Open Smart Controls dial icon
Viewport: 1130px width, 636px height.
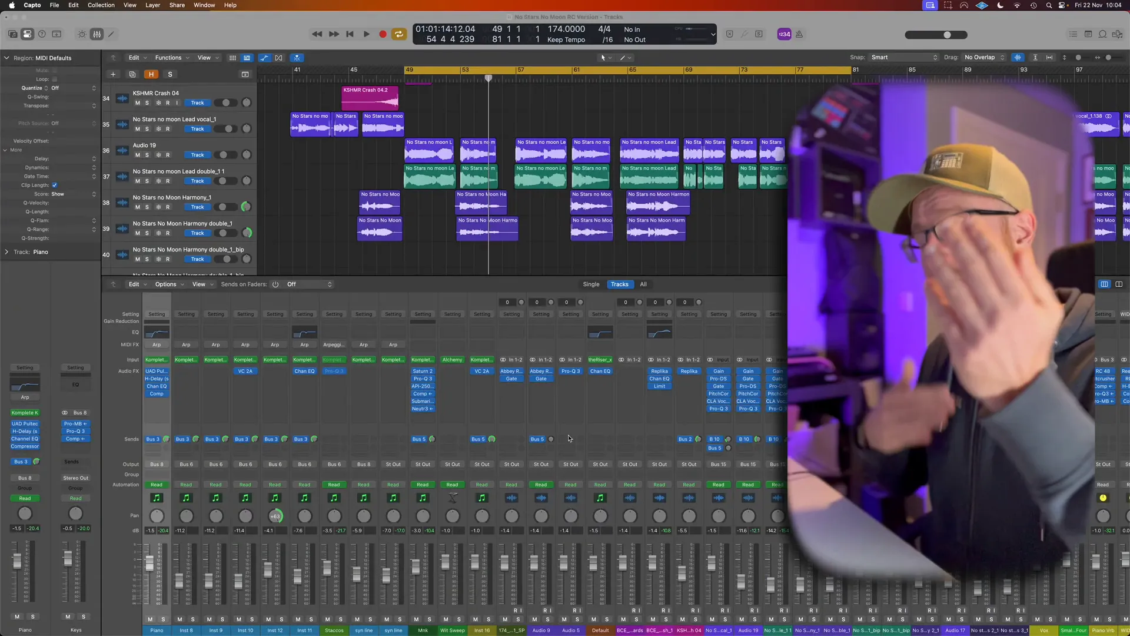(x=82, y=34)
